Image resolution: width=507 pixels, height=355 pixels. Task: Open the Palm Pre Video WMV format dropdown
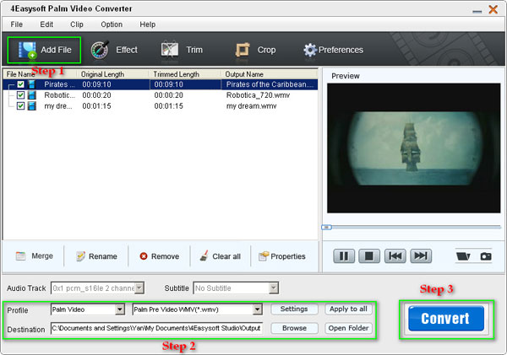coord(258,309)
